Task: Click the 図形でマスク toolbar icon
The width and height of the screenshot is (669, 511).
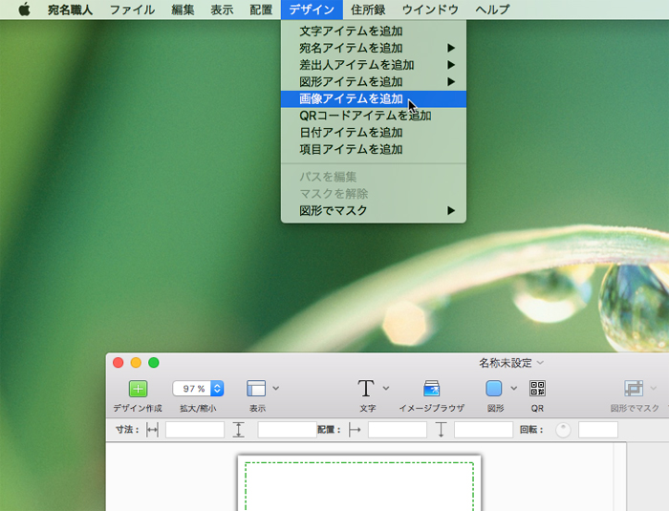Action: coord(633,388)
